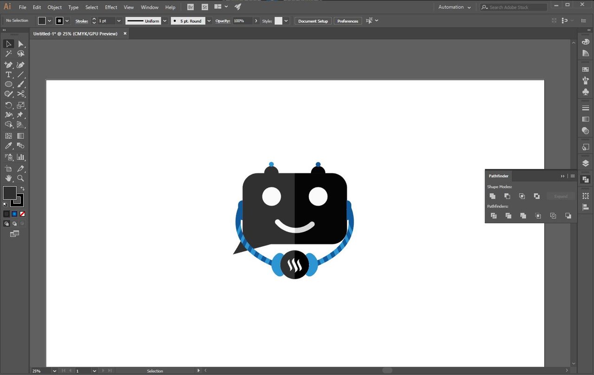Open the Pathfinder panel options menu

coord(573,176)
